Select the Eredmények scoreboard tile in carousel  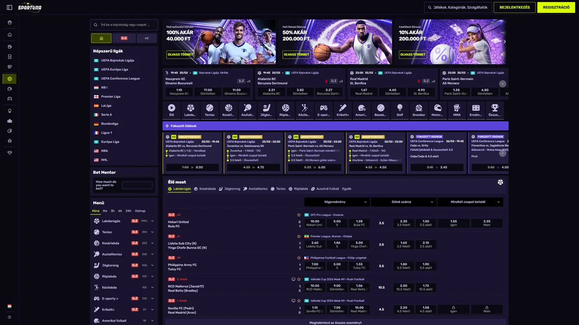coord(476,110)
